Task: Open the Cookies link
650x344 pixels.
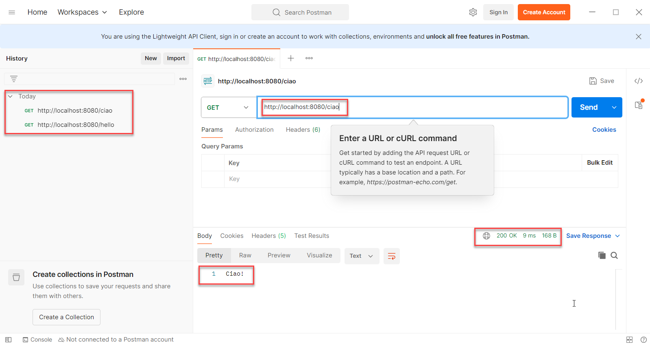Action: pos(604,130)
